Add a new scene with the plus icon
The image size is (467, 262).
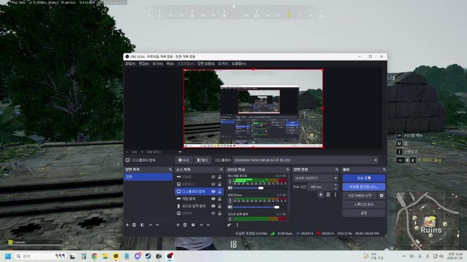pos(128,225)
